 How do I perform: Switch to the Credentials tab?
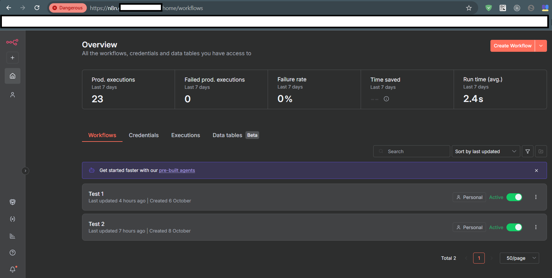pyautogui.click(x=144, y=135)
